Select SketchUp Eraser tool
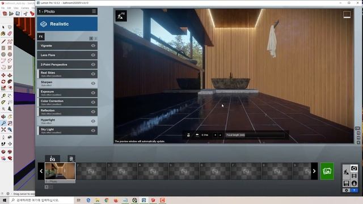The image size is (363, 204). pyautogui.click(x=10, y=34)
